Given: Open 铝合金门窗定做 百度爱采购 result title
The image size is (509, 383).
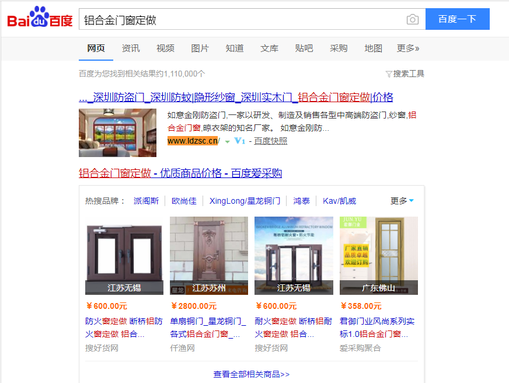Looking at the screenshot, I should 180,173.
